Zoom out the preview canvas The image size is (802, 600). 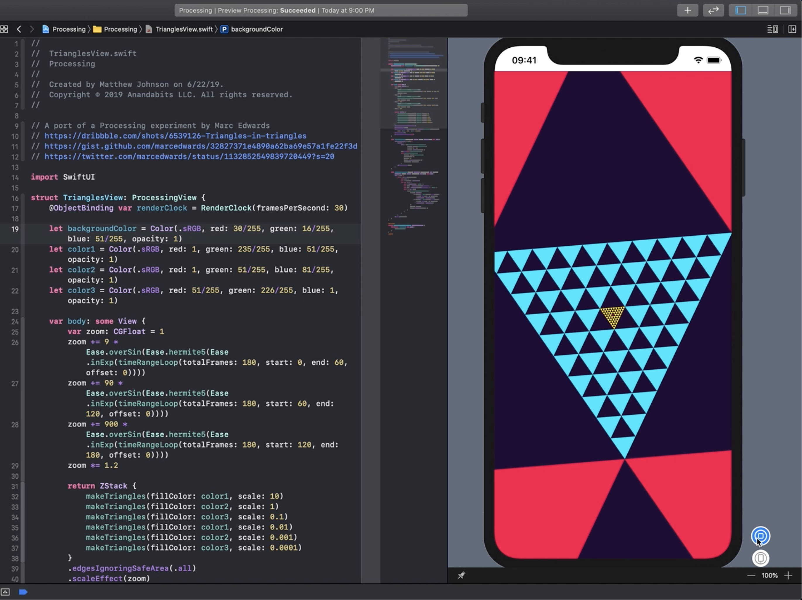pos(751,575)
